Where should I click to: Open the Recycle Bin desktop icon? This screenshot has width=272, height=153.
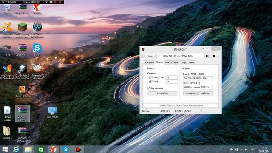coord(7,8)
